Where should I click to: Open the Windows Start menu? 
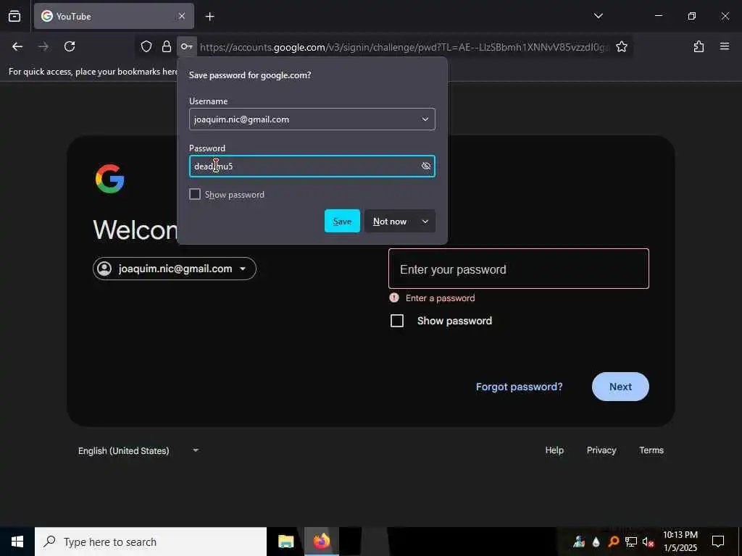click(x=17, y=542)
